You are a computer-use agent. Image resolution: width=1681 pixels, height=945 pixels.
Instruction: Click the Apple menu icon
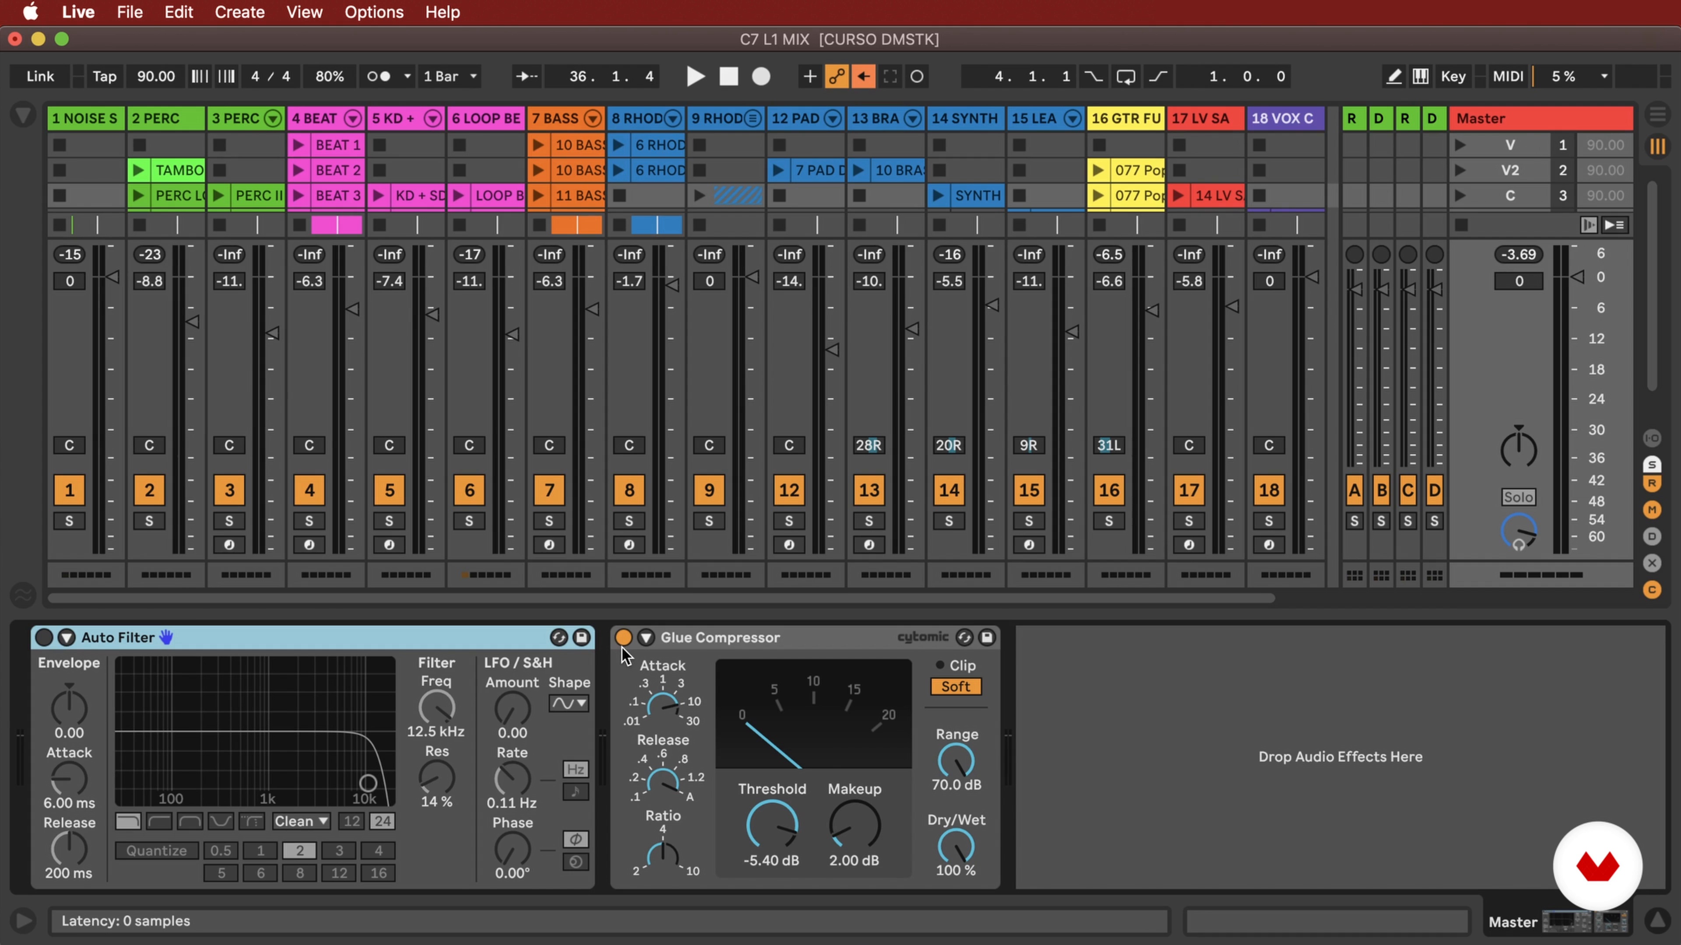click(30, 12)
